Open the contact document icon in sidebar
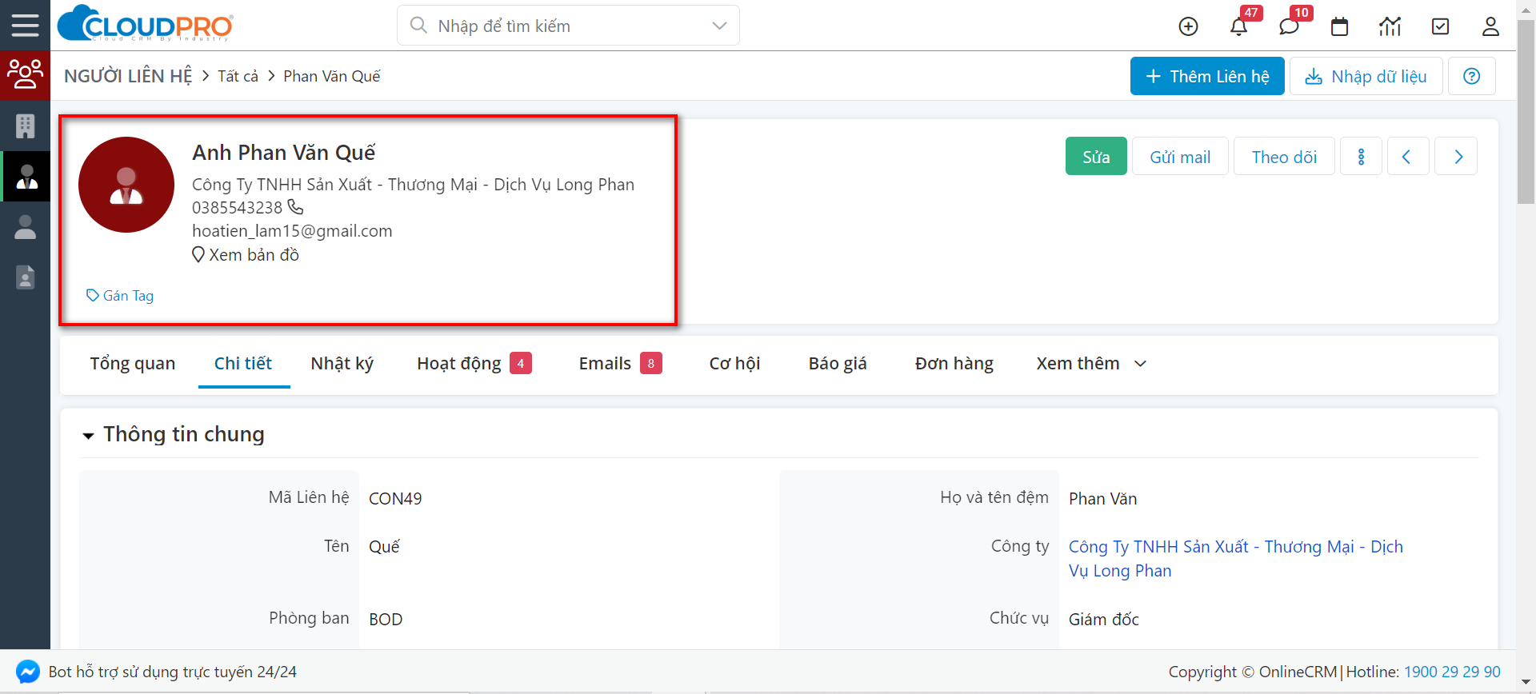Image resolution: width=1536 pixels, height=694 pixels. (25, 277)
